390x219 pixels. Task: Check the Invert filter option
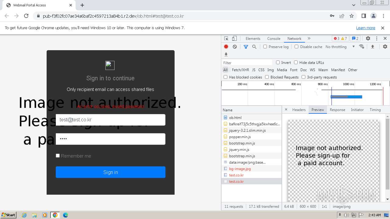coord(278,62)
